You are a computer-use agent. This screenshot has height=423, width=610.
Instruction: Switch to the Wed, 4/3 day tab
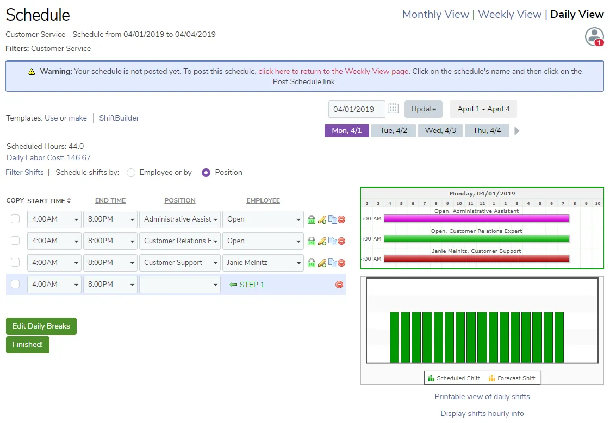pyautogui.click(x=440, y=131)
